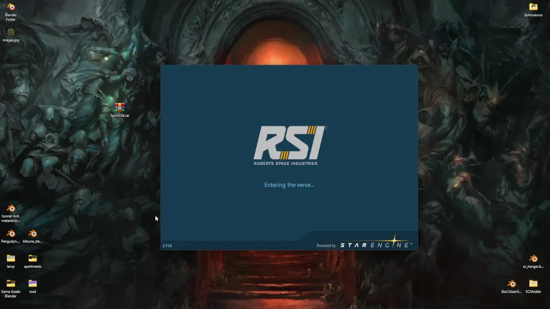This screenshot has width=550, height=309.
Task: Click the 'Powered by' text in splash
Action: pyautogui.click(x=326, y=245)
